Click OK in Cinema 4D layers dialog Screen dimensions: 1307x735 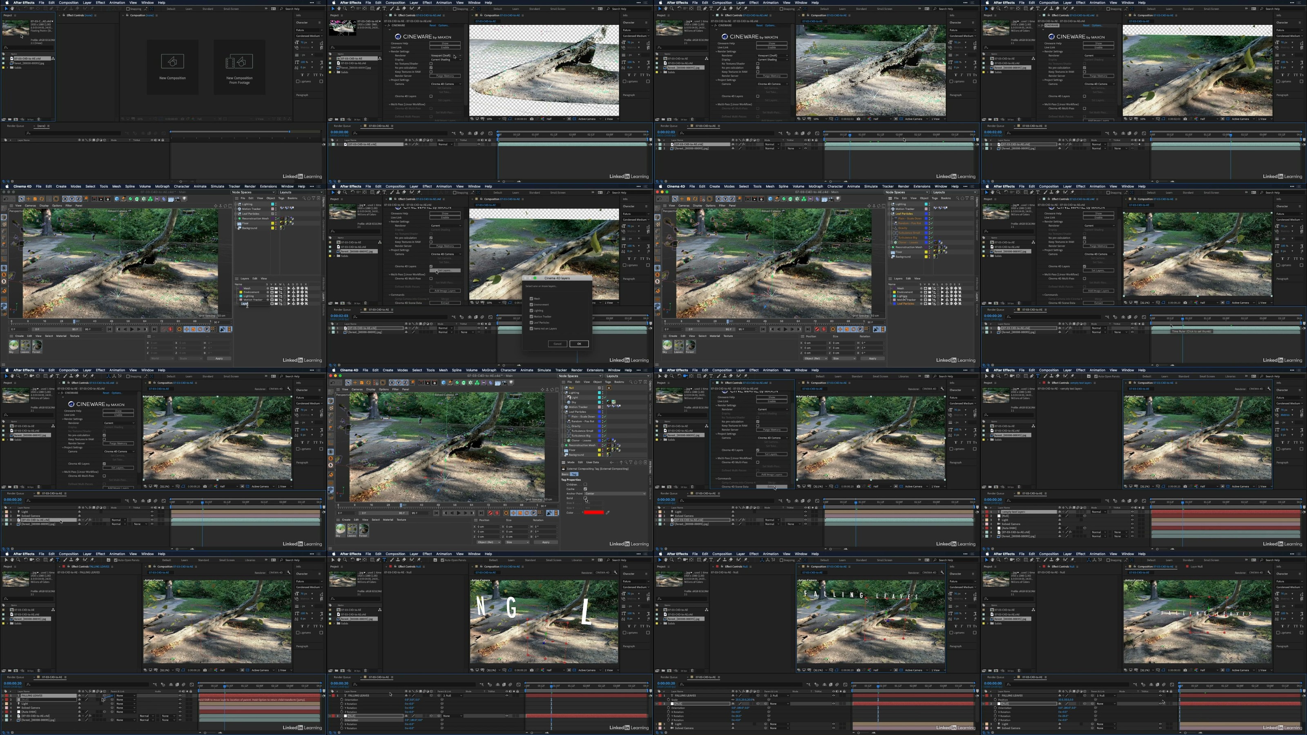click(x=579, y=344)
